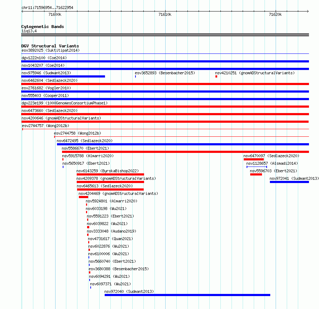Click the nsv972041 blue bar
This screenshot has width=319, height=309.
[x=289, y=182]
